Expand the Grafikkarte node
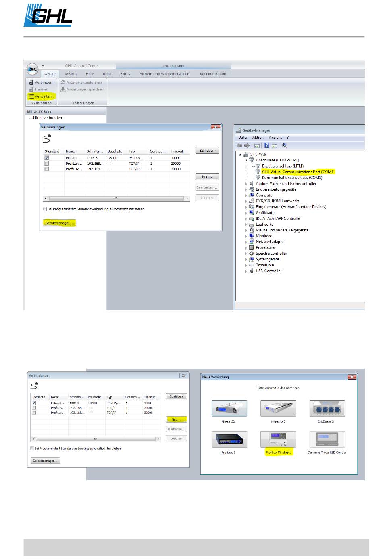383x560 pixels. pos(246,213)
